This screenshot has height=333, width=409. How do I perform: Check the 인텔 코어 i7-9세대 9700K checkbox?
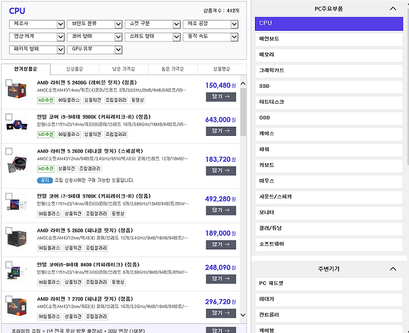click(x=9, y=196)
